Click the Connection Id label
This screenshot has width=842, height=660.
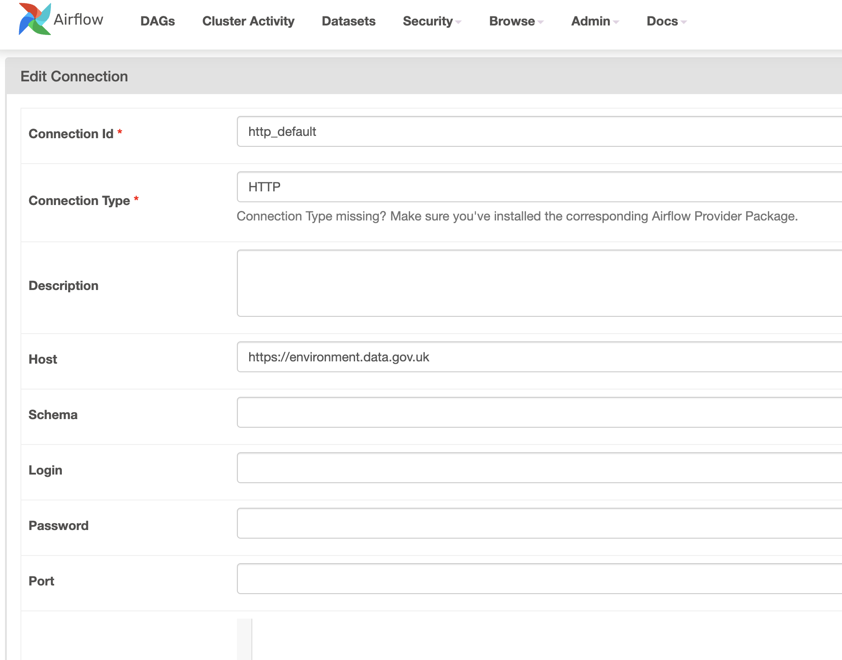tap(71, 134)
